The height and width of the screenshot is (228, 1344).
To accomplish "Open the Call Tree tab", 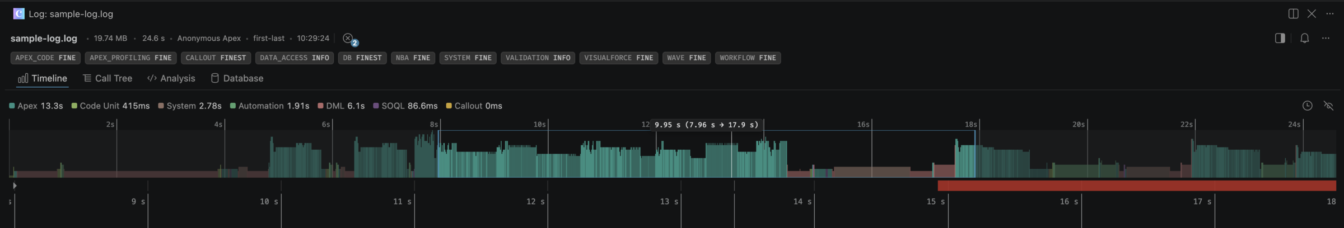I will click(x=108, y=78).
